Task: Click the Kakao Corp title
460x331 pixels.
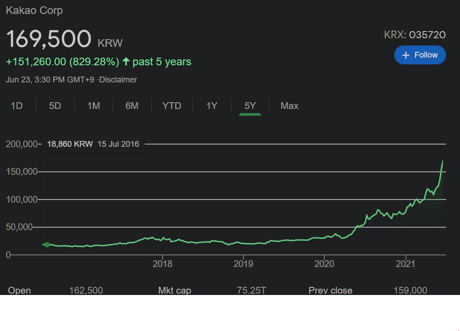Action: coord(34,10)
